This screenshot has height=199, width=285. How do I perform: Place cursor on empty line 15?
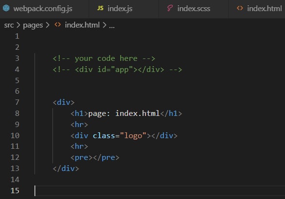160,190
